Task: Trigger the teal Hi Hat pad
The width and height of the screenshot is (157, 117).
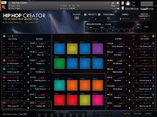Action: (x=59, y=85)
